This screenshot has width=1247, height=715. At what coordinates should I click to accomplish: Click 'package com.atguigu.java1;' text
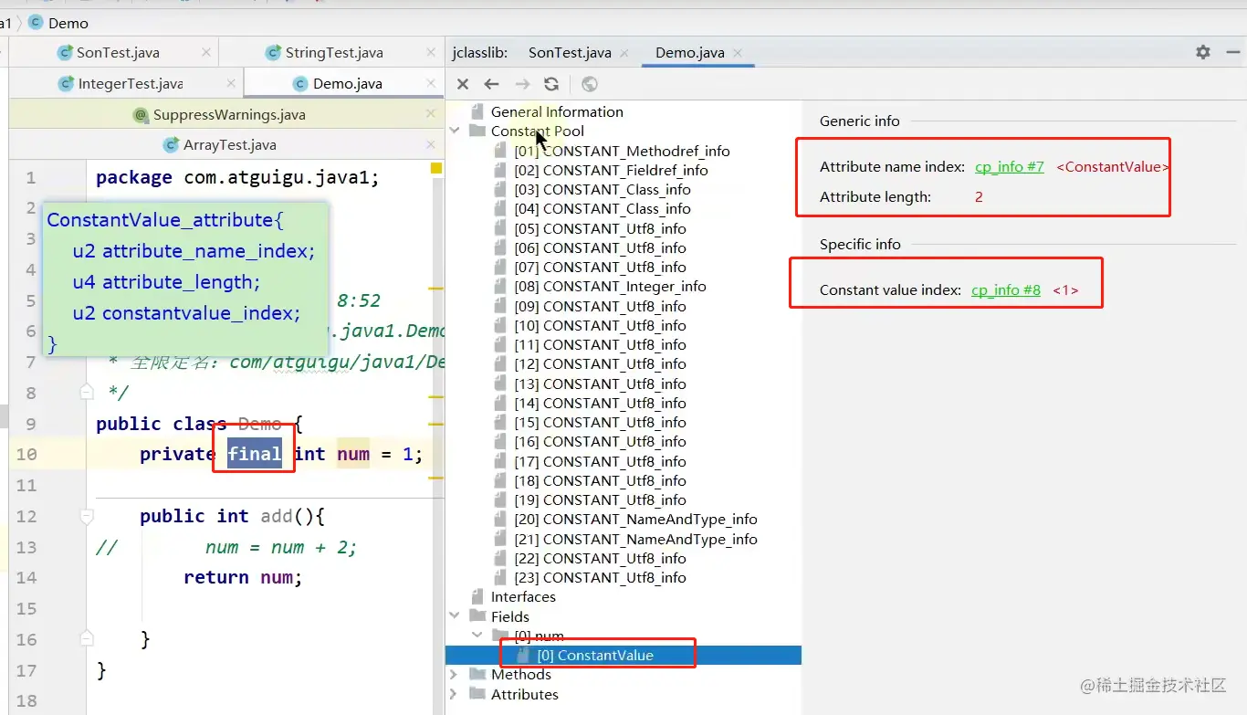click(x=237, y=177)
